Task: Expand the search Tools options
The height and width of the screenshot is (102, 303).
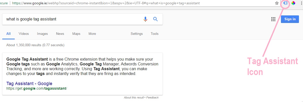Action: (x=155, y=34)
